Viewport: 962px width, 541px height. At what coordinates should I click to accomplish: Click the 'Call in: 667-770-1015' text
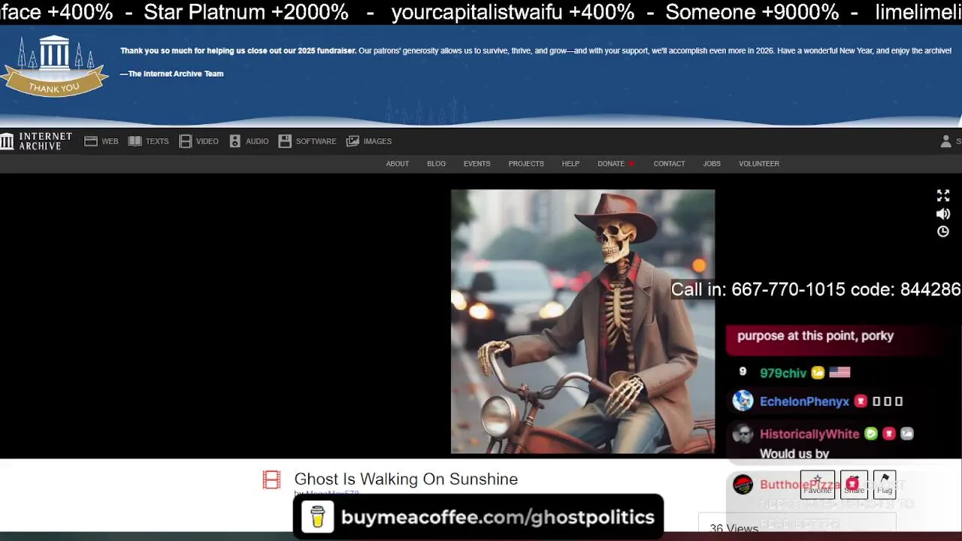(758, 289)
